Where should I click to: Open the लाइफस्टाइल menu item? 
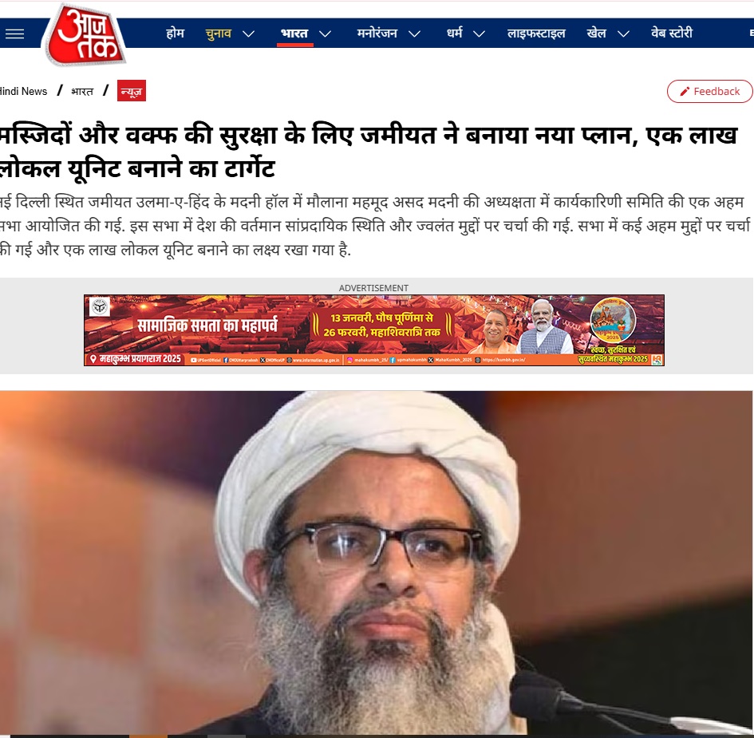(x=536, y=34)
